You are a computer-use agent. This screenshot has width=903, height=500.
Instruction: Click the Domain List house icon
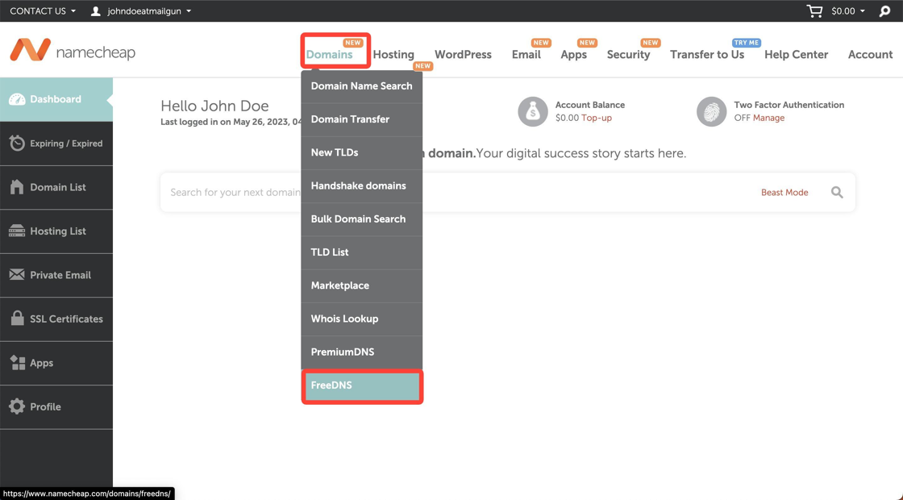[x=17, y=186]
